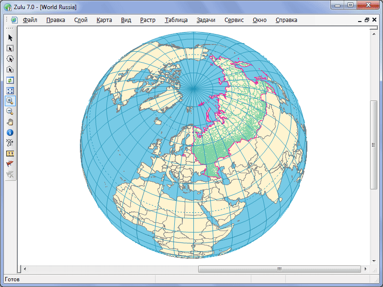
Task: Select the zoom out magnifier tool
Action: [10, 111]
